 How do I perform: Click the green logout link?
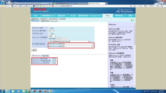(132, 20)
